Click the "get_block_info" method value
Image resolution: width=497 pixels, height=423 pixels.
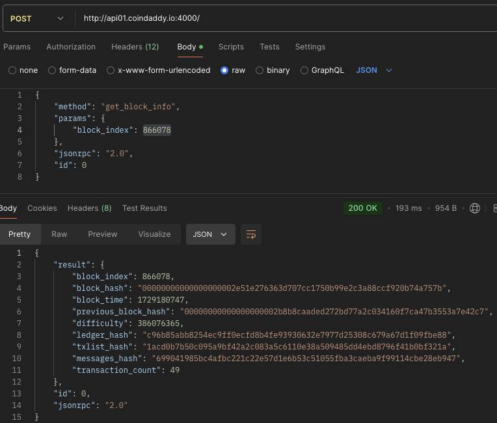click(138, 107)
